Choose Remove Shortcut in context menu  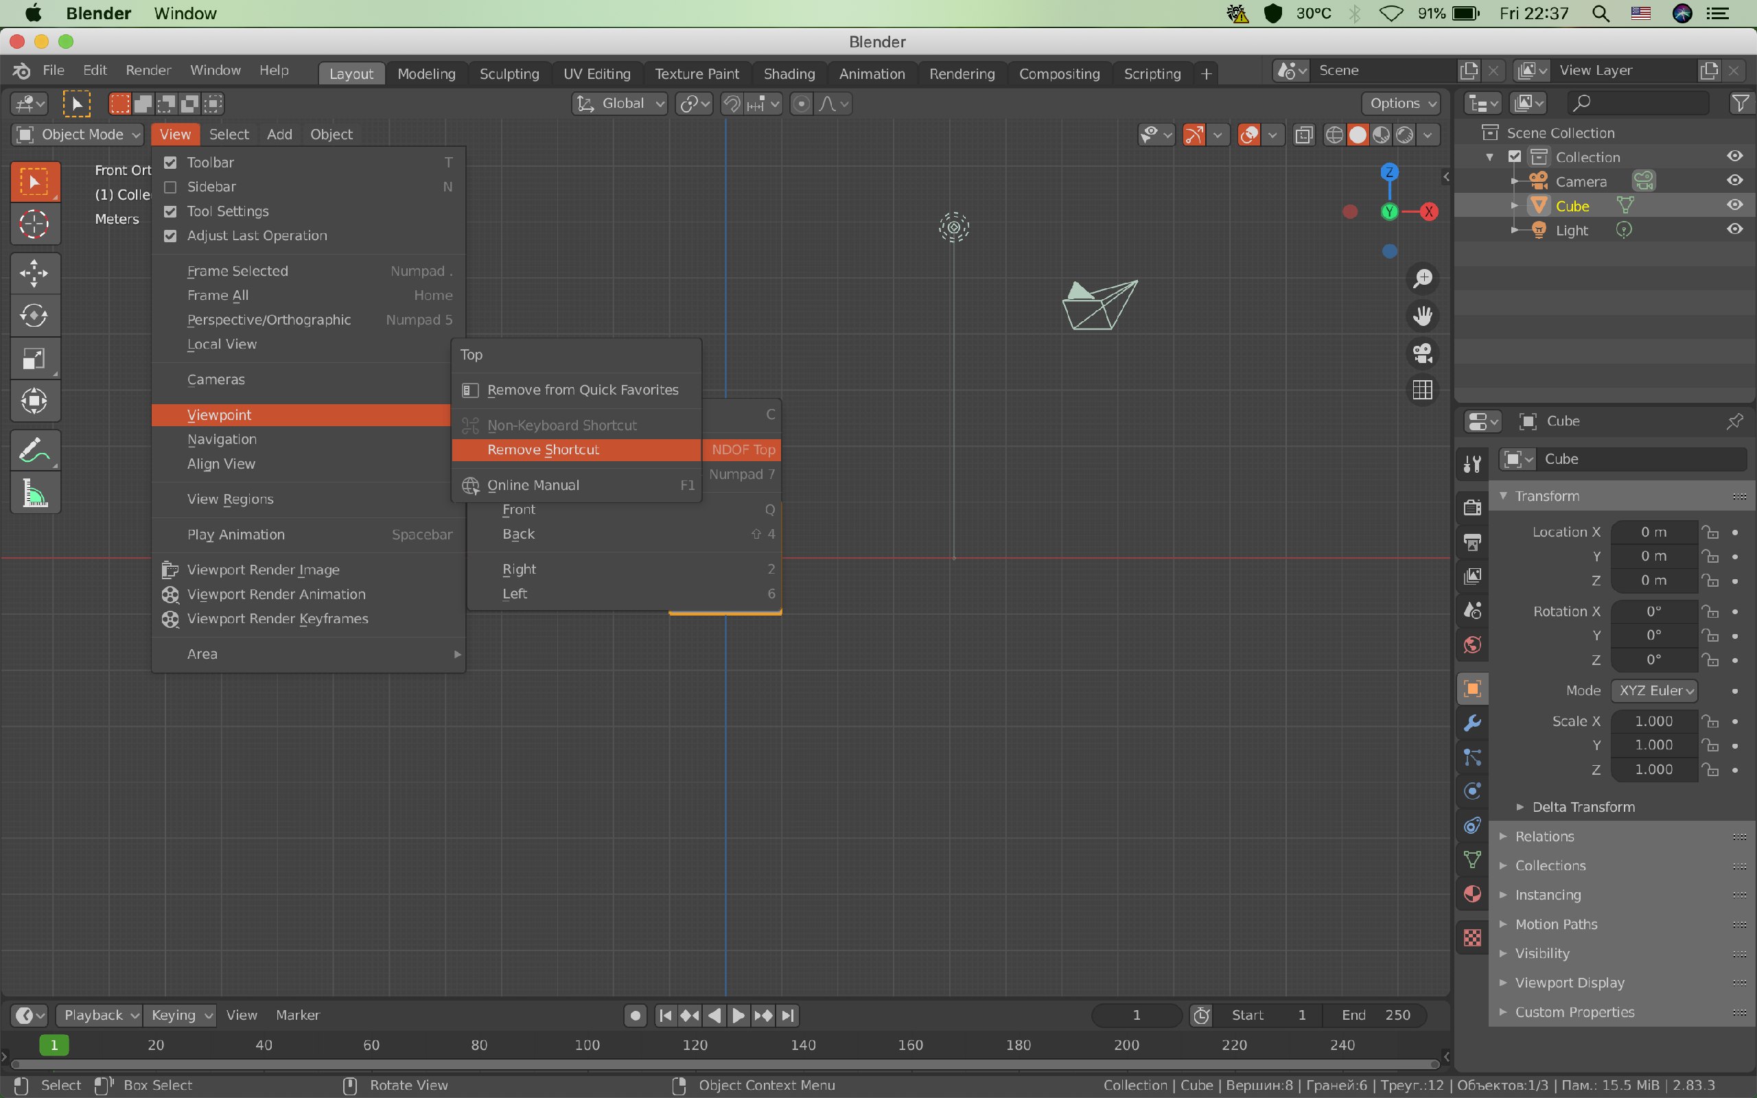pos(576,449)
